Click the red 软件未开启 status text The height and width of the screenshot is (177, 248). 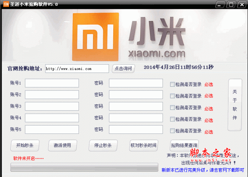(x=28, y=158)
